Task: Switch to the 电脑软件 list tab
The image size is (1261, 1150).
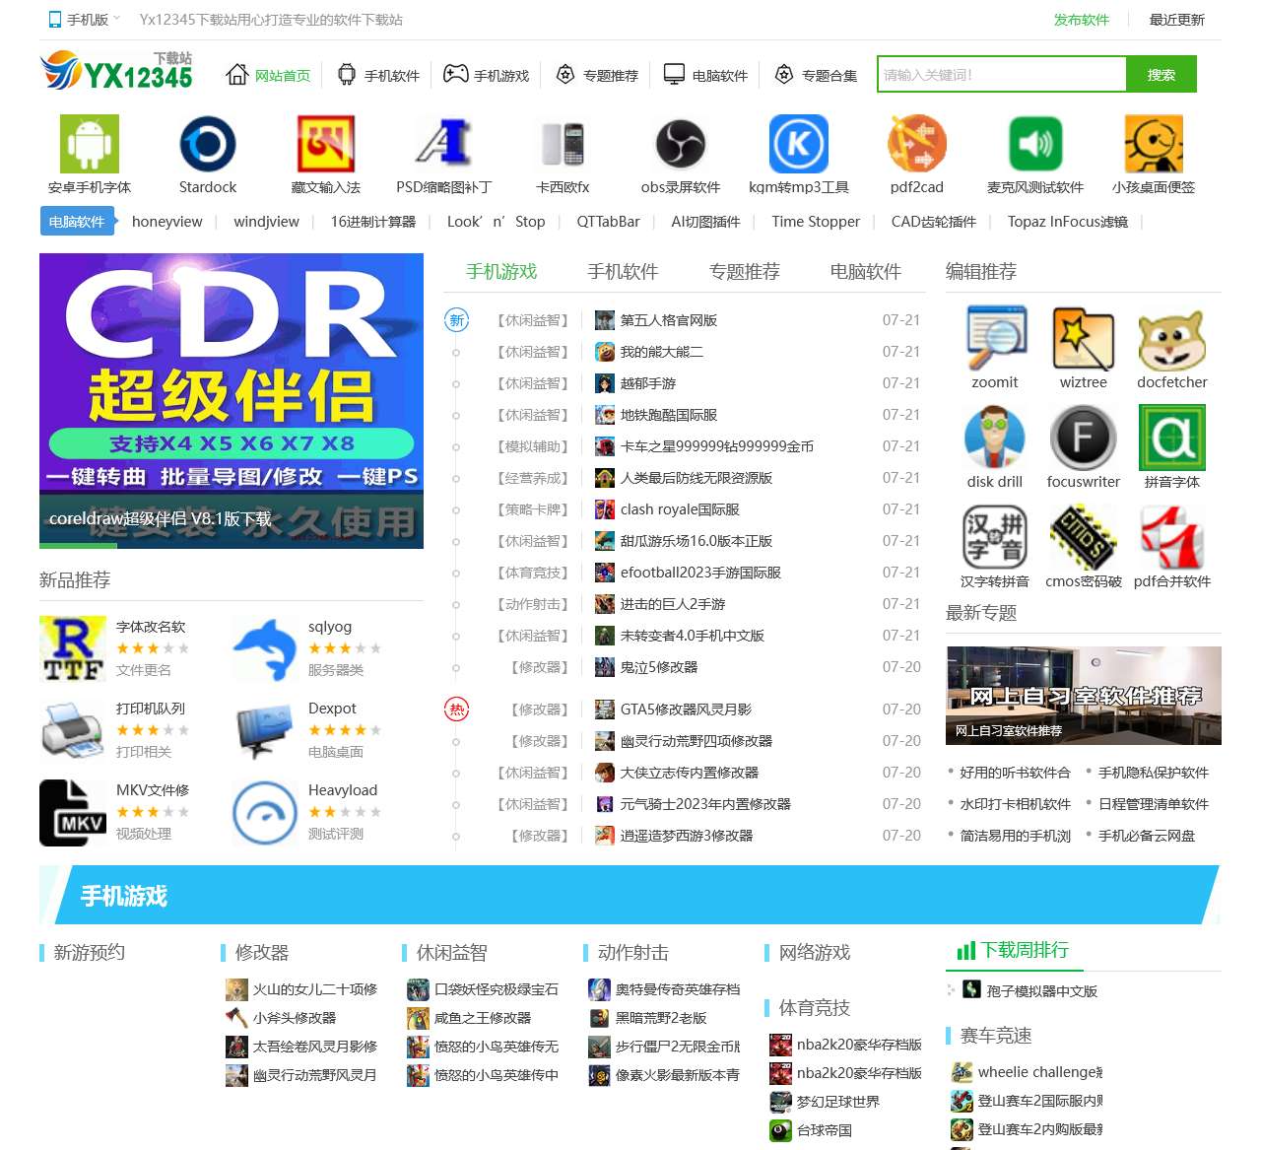Action: (x=866, y=271)
